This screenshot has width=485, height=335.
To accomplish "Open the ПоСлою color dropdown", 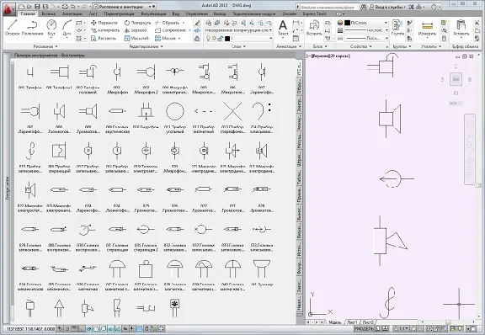I will 366,23.
